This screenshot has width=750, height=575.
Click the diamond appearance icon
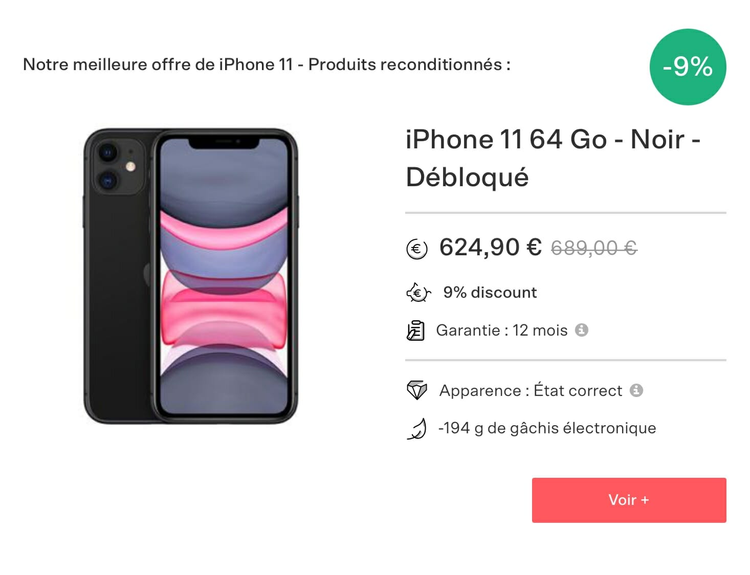coord(416,390)
